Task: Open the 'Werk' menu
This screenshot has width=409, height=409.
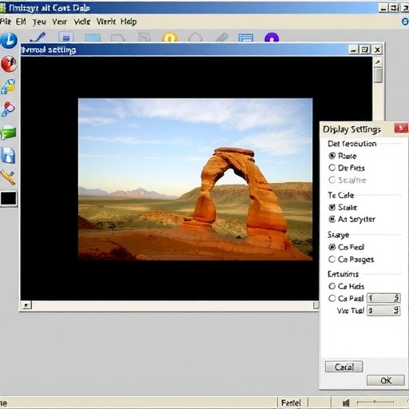Action: tap(106, 22)
